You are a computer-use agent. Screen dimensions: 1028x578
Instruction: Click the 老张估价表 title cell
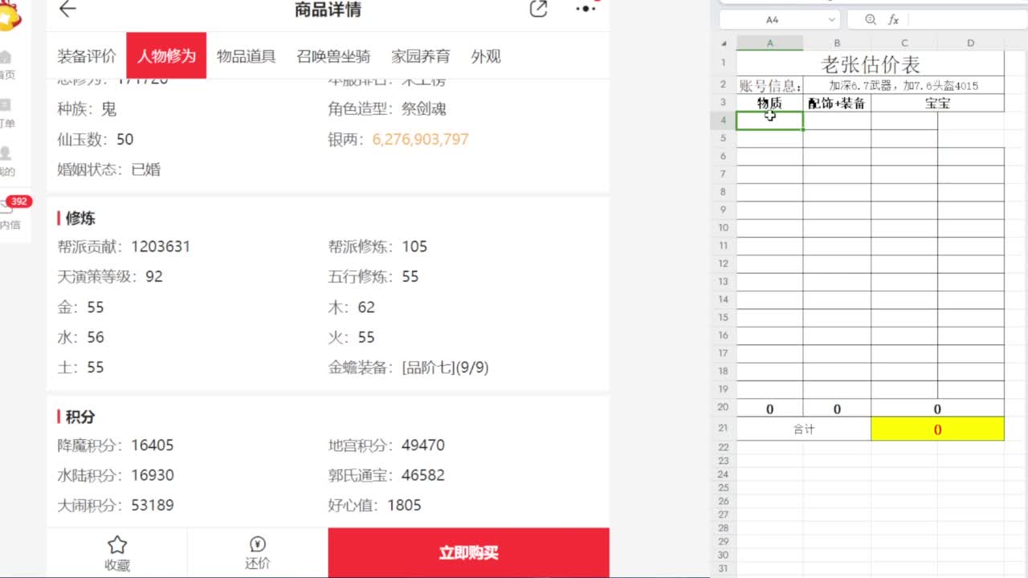(x=870, y=64)
